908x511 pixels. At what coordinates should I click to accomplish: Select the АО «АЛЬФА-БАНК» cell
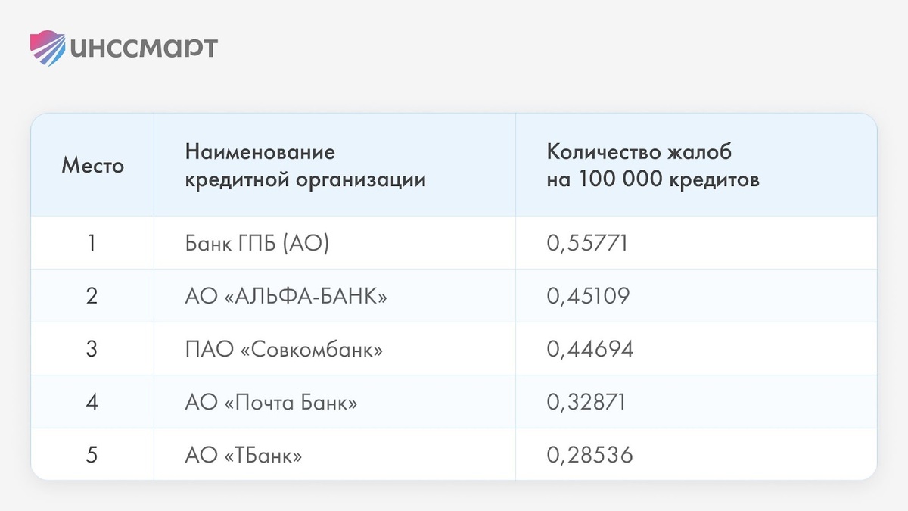pyautogui.click(x=286, y=296)
